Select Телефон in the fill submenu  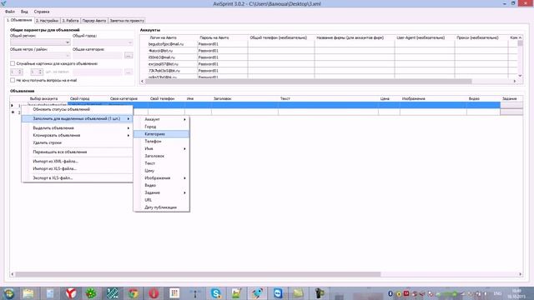(161, 141)
